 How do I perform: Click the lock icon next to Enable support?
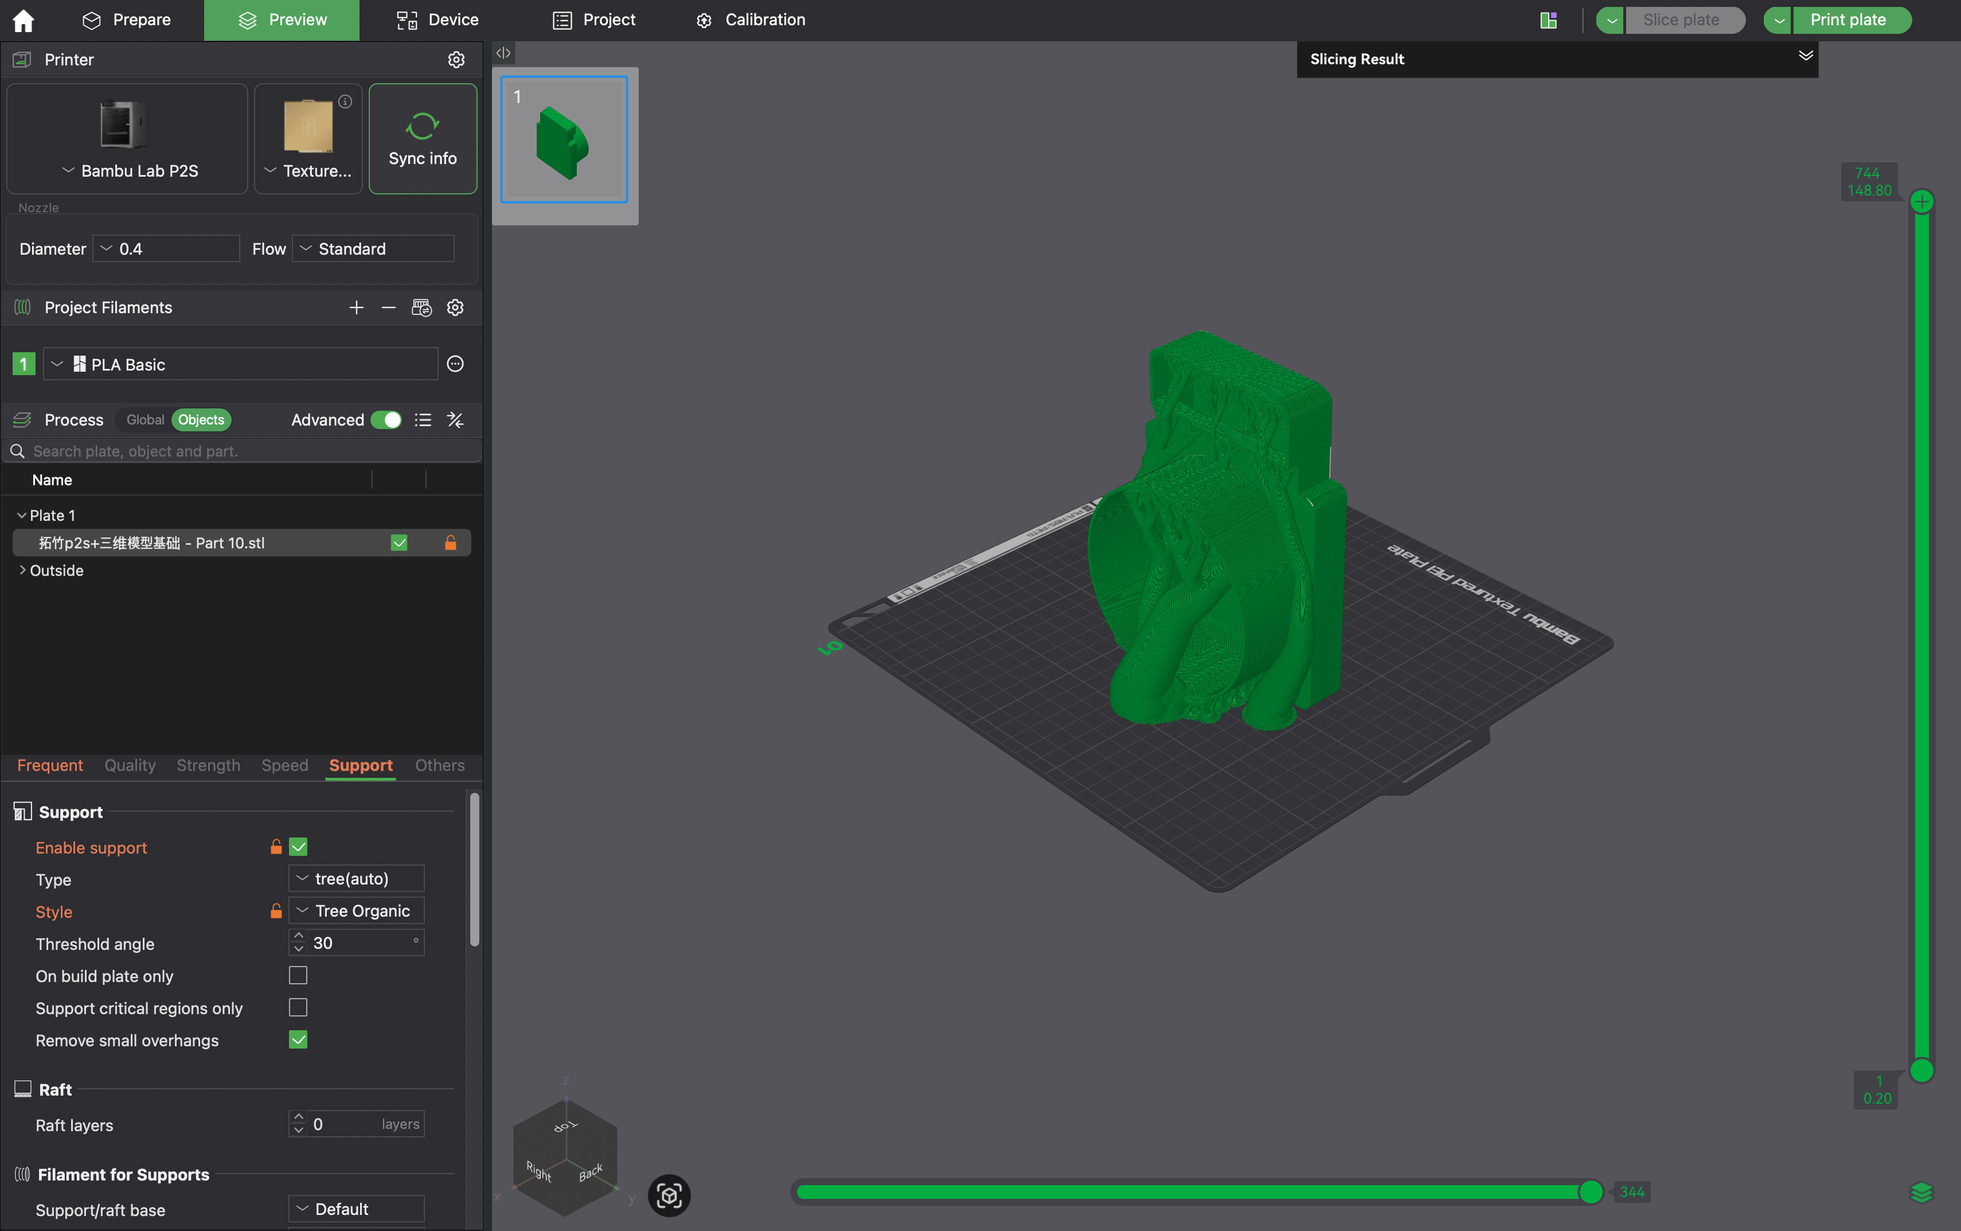[x=276, y=847]
